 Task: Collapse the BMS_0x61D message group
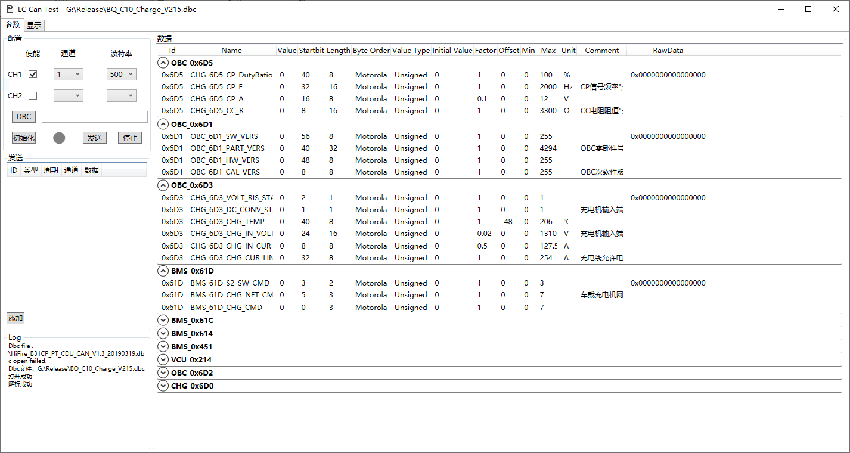(163, 271)
